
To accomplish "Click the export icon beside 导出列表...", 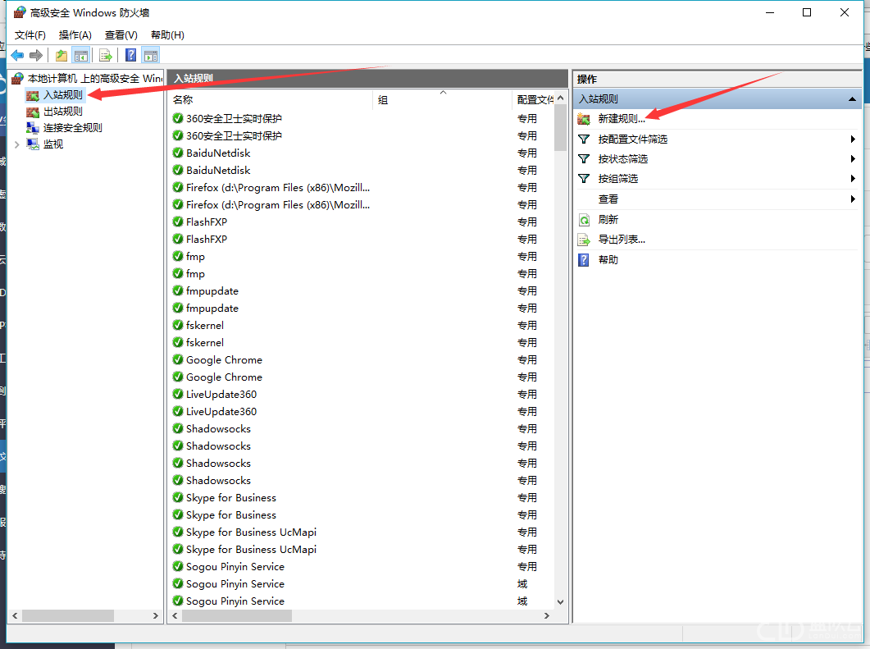I will [584, 240].
